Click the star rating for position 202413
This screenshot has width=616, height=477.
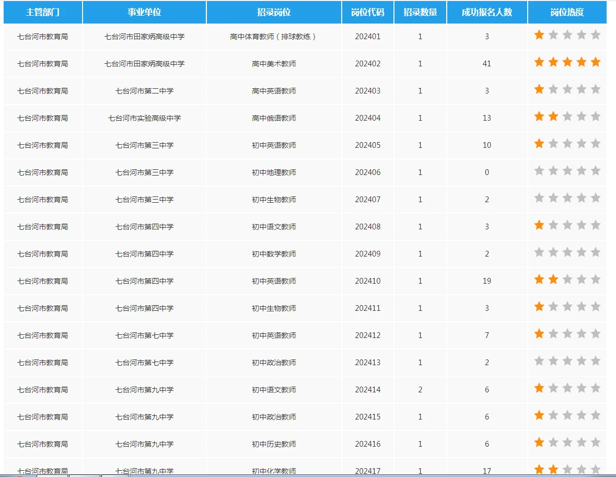pyautogui.click(x=567, y=360)
